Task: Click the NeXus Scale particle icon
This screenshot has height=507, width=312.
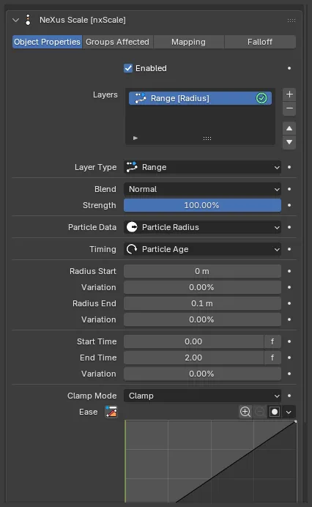Action: click(x=28, y=20)
